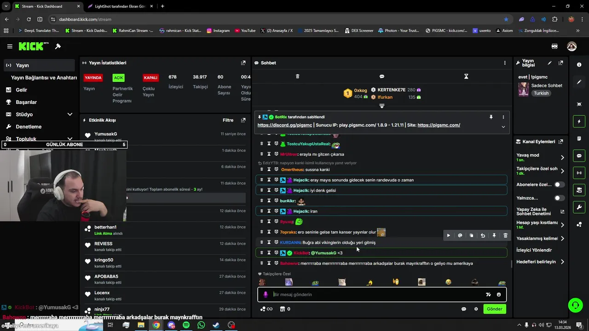Open the Filtre option in Etkinlik Akışı
The width and height of the screenshot is (589, 331).
228,120
